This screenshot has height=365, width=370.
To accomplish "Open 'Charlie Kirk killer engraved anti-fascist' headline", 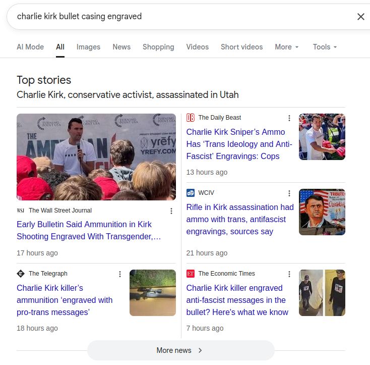I will point(237,300).
